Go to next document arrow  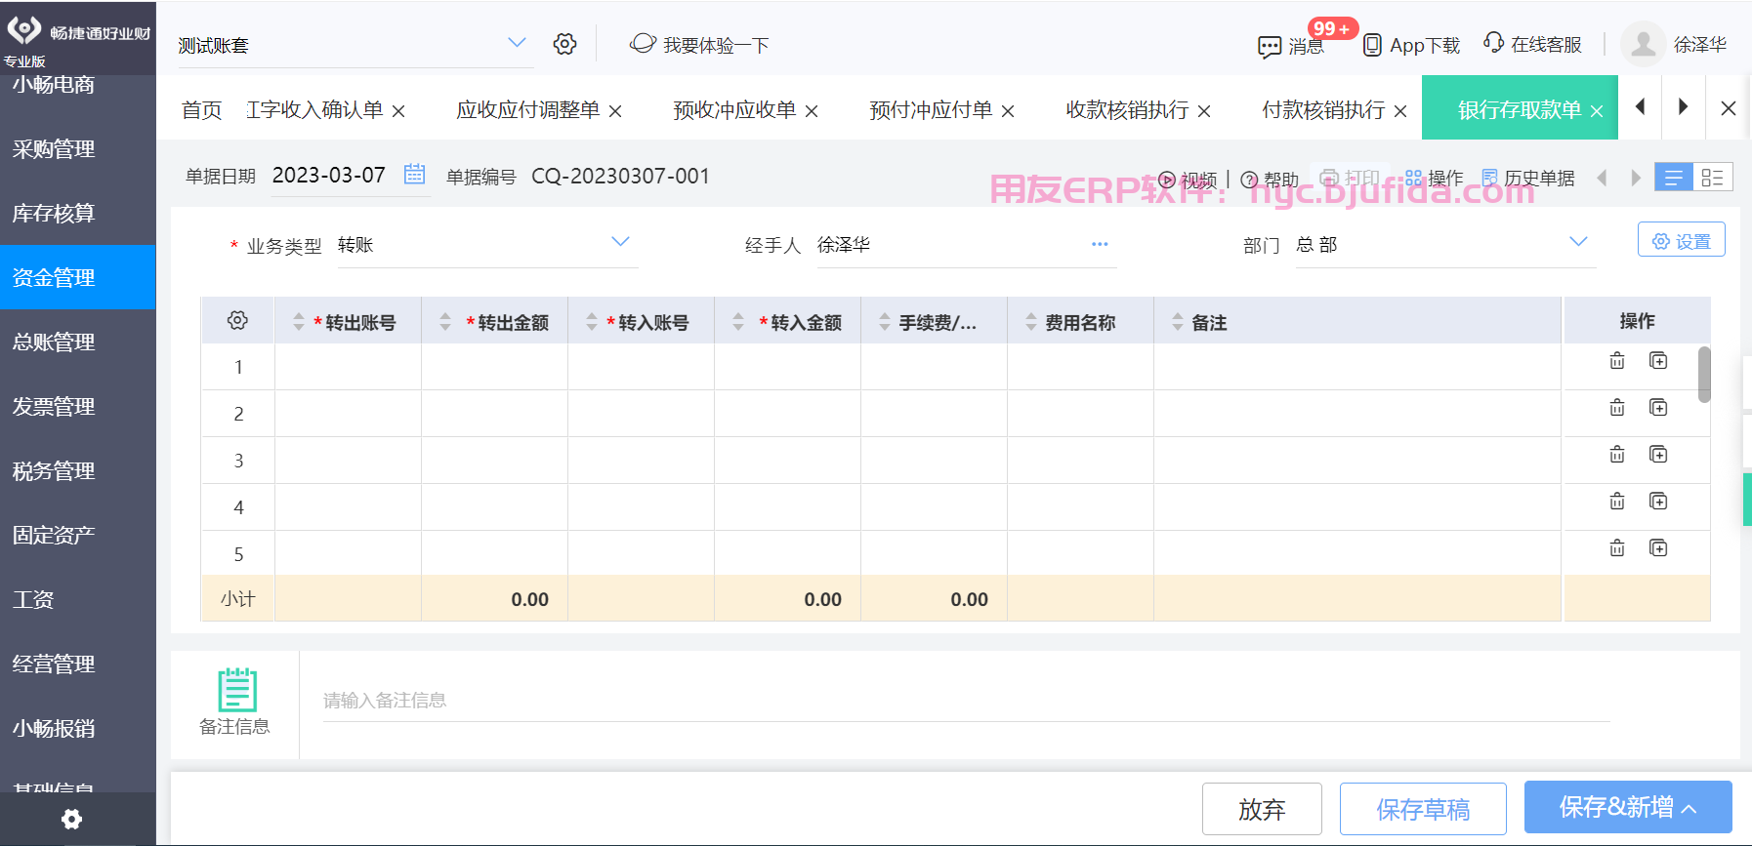1636,178
